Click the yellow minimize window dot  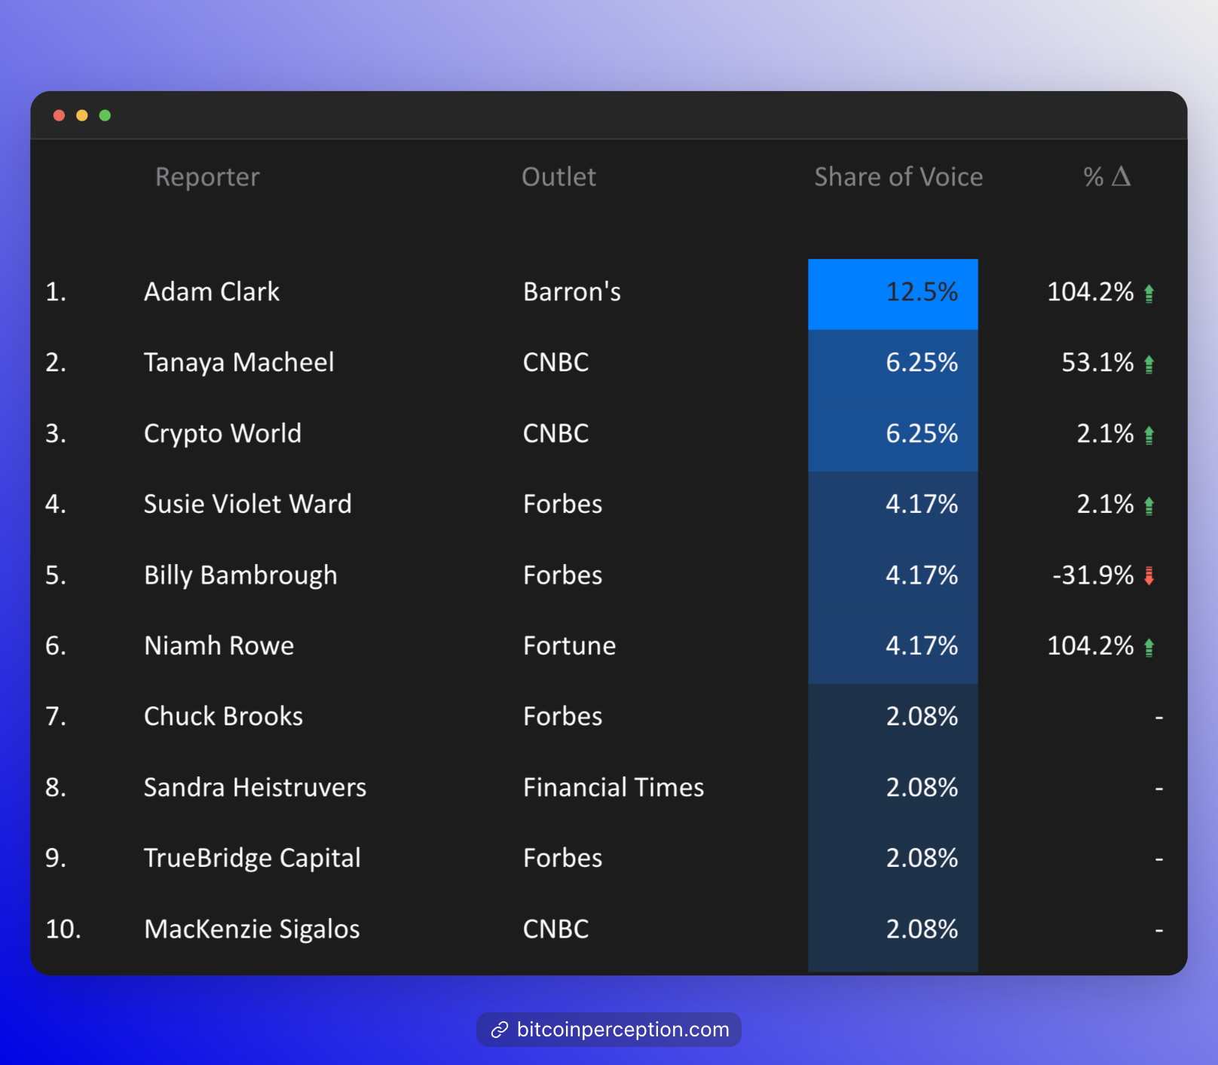coord(82,115)
